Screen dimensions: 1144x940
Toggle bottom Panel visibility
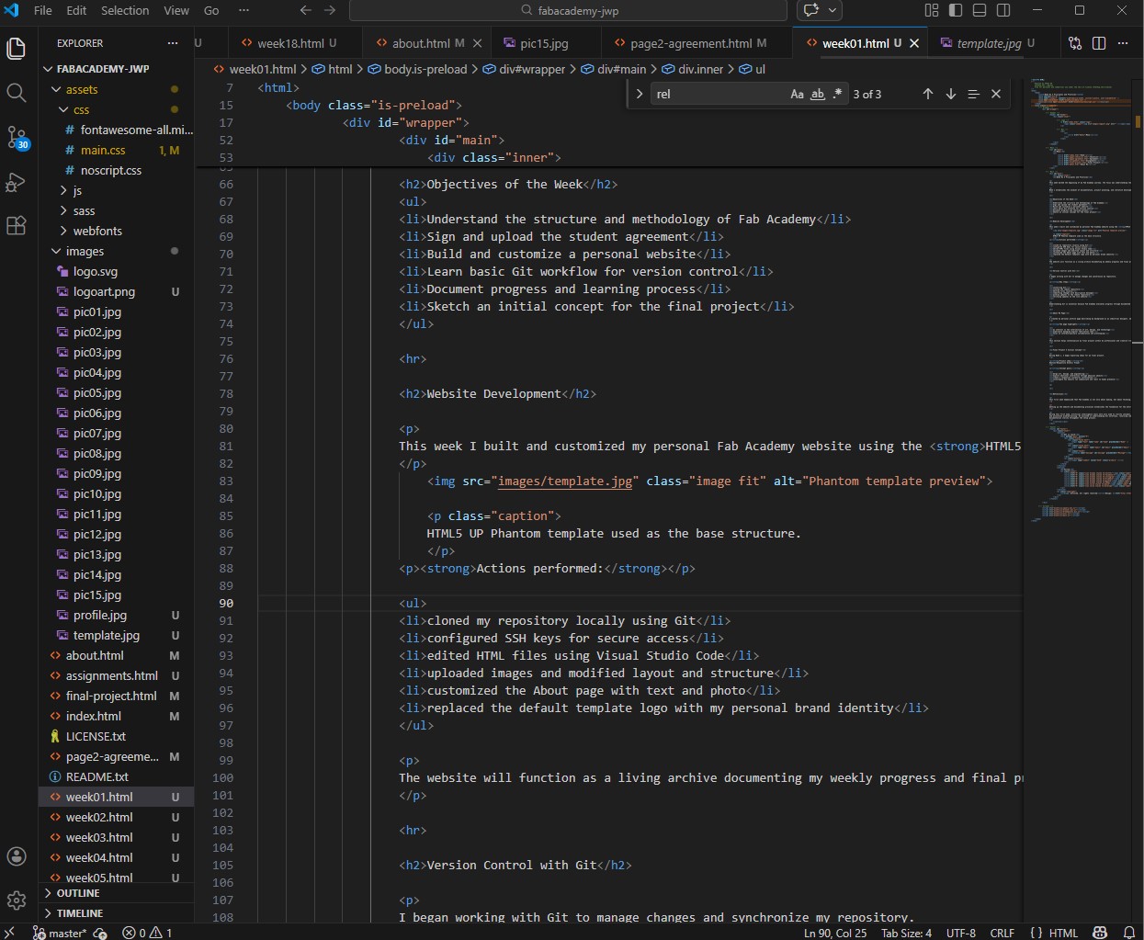tap(980, 10)
